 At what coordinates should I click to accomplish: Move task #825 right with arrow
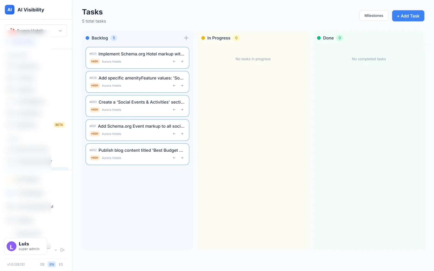tap(182, 62)
